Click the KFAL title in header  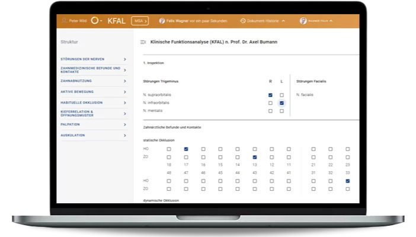pyautogui.click(x=117, y=21)
